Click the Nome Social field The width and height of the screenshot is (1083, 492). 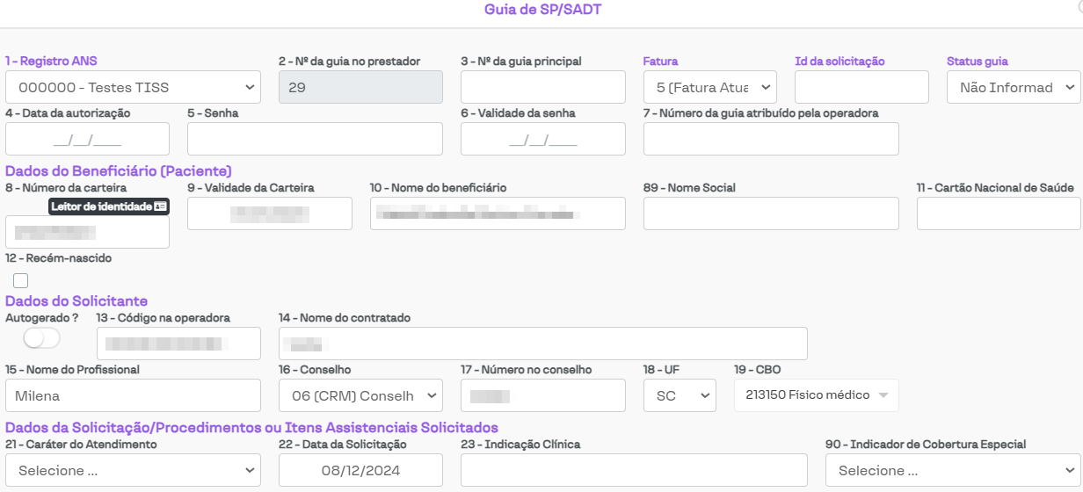[771, 213]
